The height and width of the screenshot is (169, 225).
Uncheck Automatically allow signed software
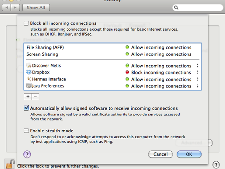26,108
